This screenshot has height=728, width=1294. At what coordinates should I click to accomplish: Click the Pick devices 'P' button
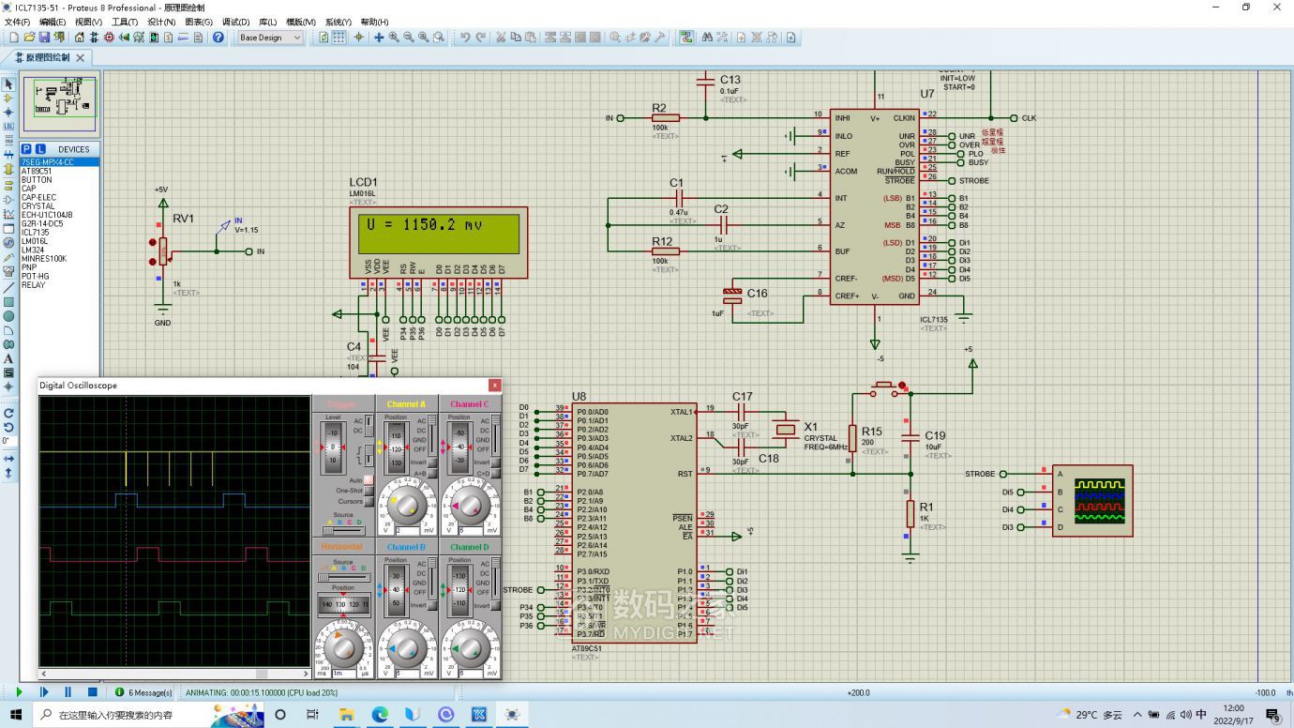pos(27,149)
